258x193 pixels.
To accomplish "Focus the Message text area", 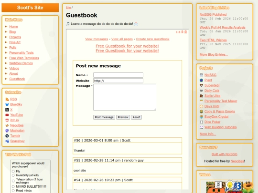I will tap(125, 97).
